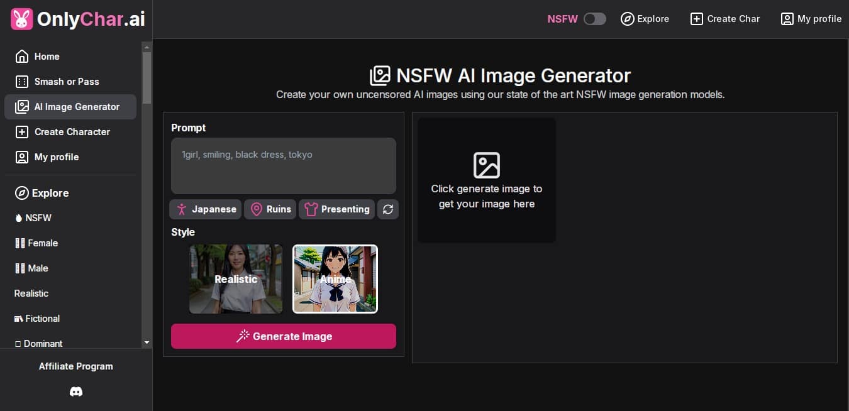Open My profile in the sidebar

pyautogui.click(x=70, y=157)
